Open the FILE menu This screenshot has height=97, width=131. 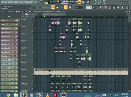[2, 2]
